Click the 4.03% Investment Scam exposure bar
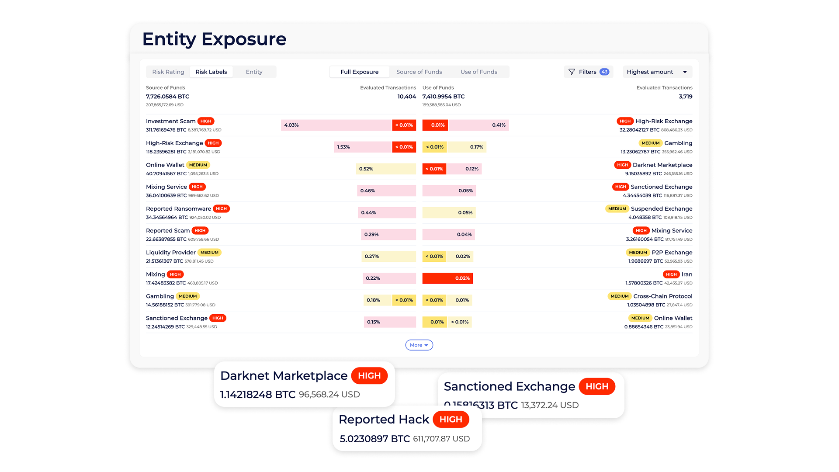This screenshot has width=839, height=472. (336, 125)
